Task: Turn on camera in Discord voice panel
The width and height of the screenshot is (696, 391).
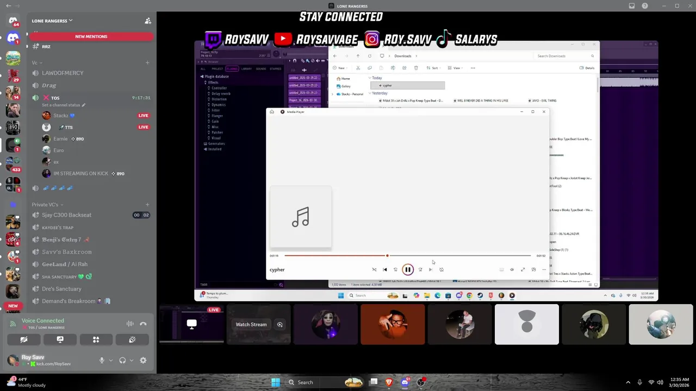Action: coord(24,339)
